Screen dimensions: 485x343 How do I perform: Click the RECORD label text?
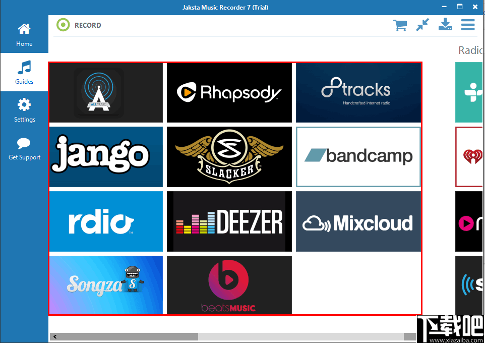click(88, 25)
